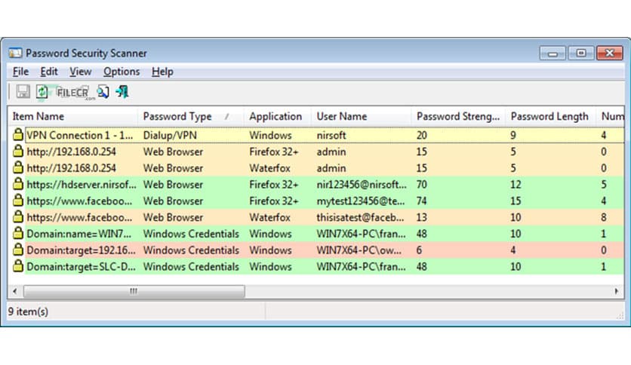Click lock icon beside Domain:target=SLC-D...
The width and height of the screenshot is (631, 365).
pos(17,266)
